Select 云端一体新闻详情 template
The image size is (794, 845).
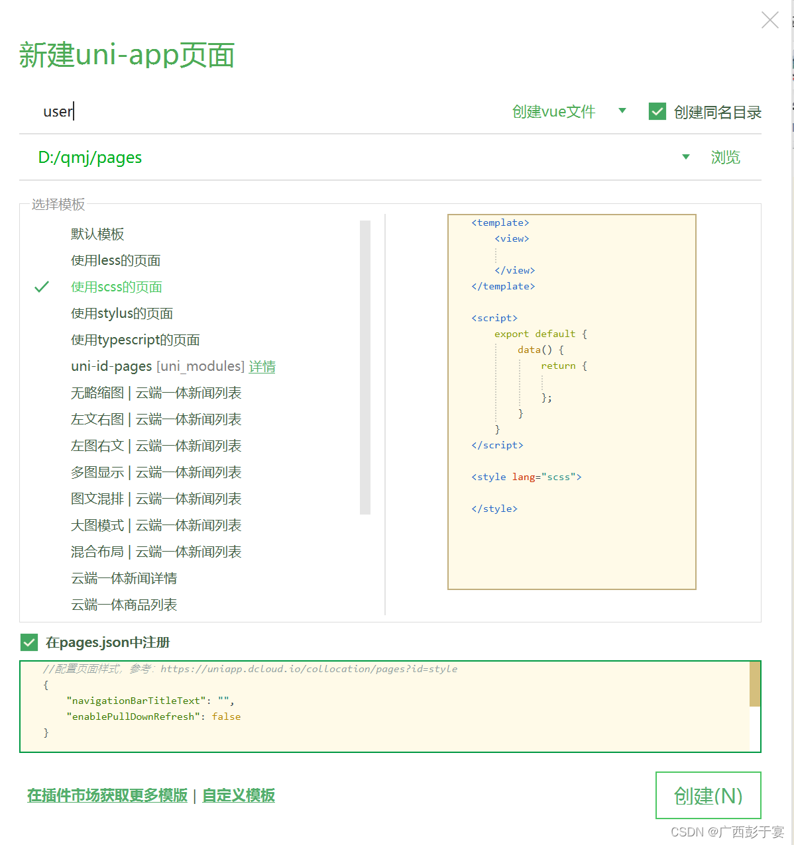pyautogui.click(x=124, y=578)
